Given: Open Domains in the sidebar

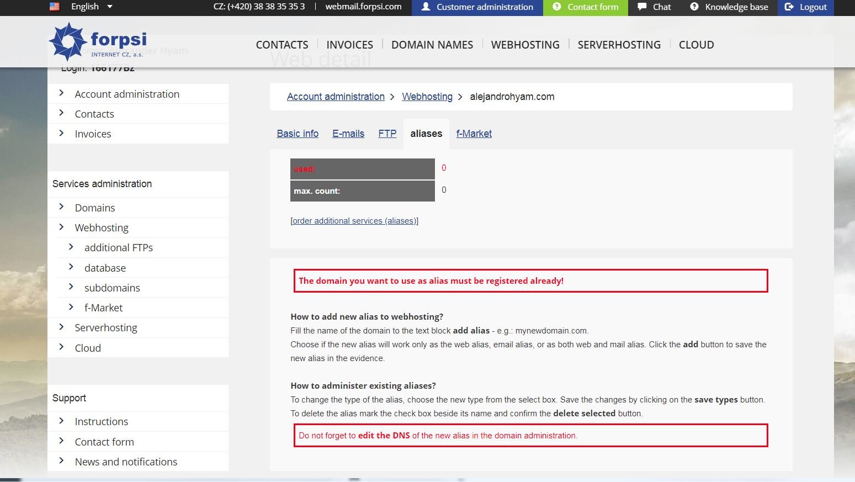Looking at the screenshot, I should click(x=95, y=208).
